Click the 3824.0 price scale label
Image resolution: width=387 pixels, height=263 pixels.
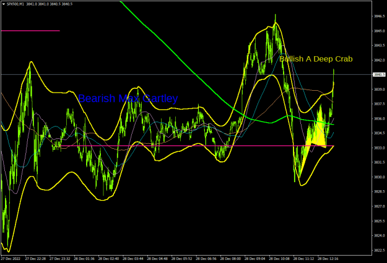click(x=379, y=236)
